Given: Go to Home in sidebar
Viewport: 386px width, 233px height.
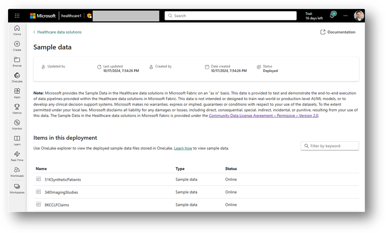Looking at the screenshot, I should click(x=17, y=30).
